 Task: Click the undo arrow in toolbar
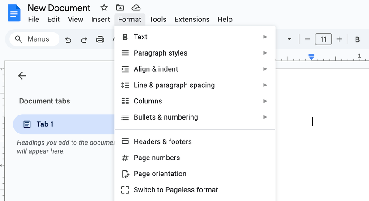(x=68, y=39)
